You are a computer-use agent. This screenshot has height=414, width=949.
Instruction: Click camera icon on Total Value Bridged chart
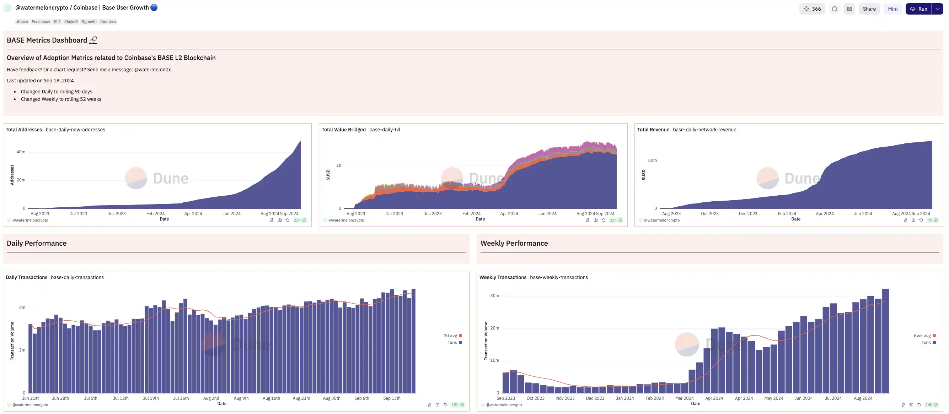coord(595,220)
